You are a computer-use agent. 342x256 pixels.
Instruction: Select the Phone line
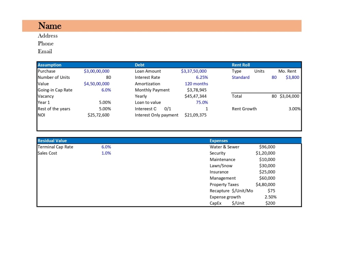(x=45, y=44)
